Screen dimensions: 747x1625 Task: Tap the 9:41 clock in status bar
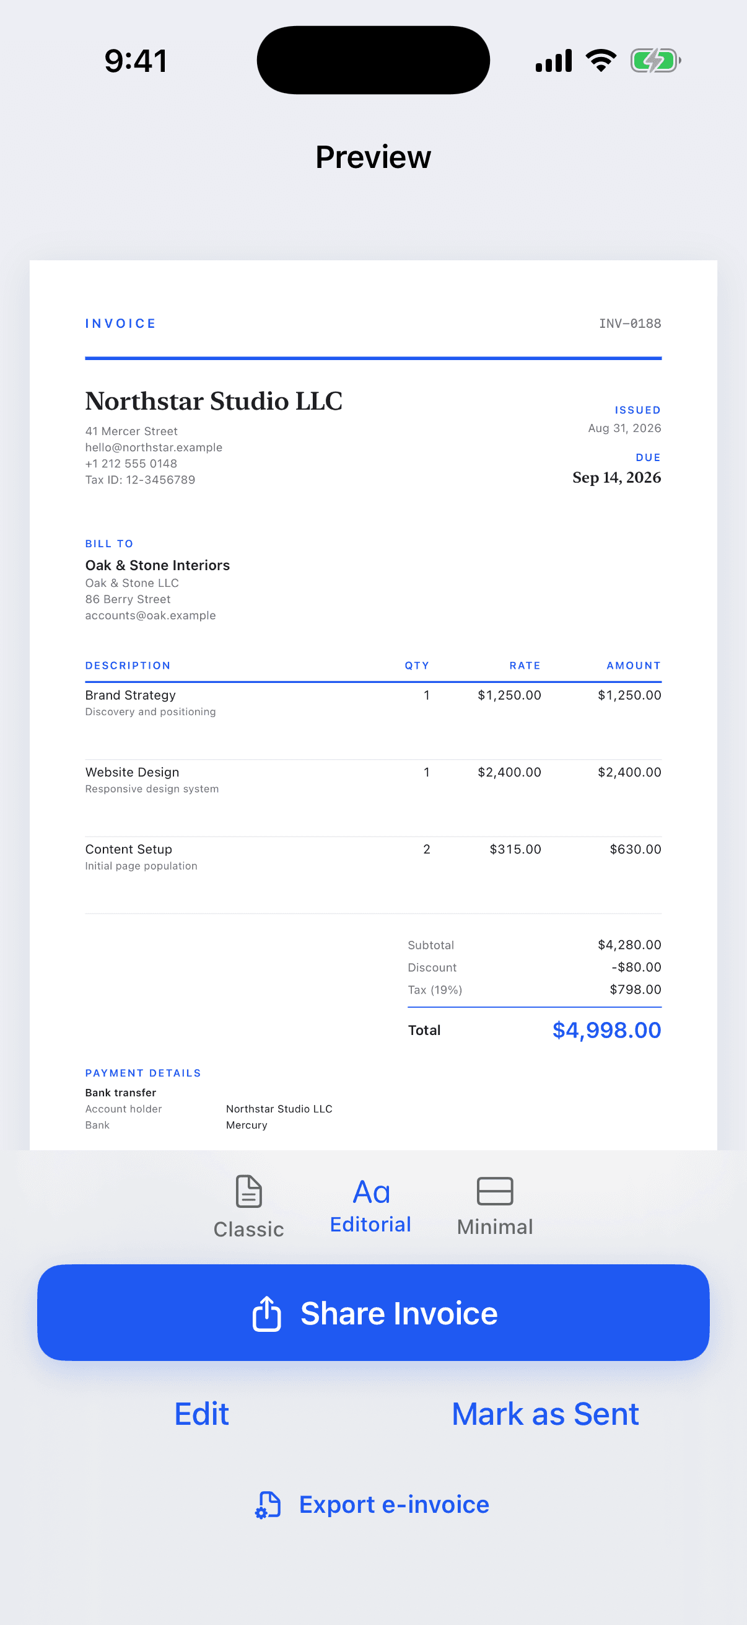[136, 61]
